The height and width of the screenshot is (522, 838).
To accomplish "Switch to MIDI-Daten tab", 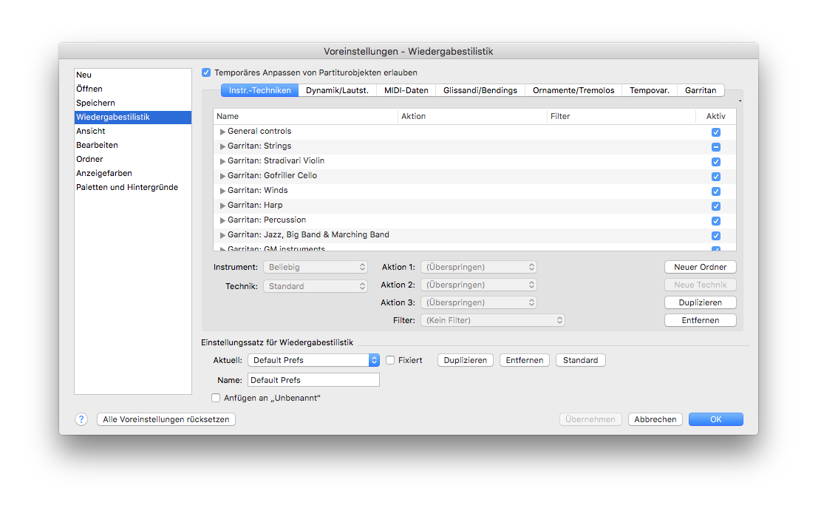I will coord(406,90).
